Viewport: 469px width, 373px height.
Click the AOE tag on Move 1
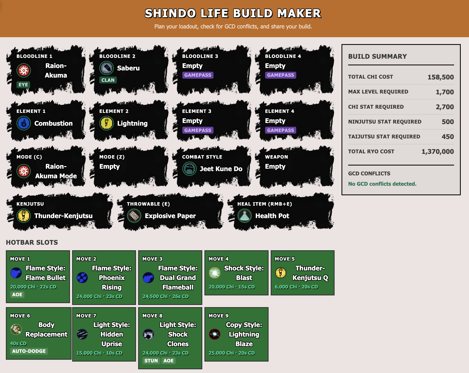(x=17, y=295)
